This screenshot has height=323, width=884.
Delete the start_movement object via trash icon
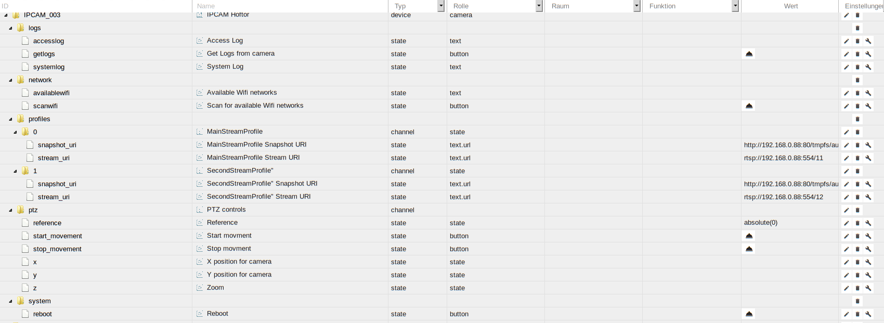[857, 236]
